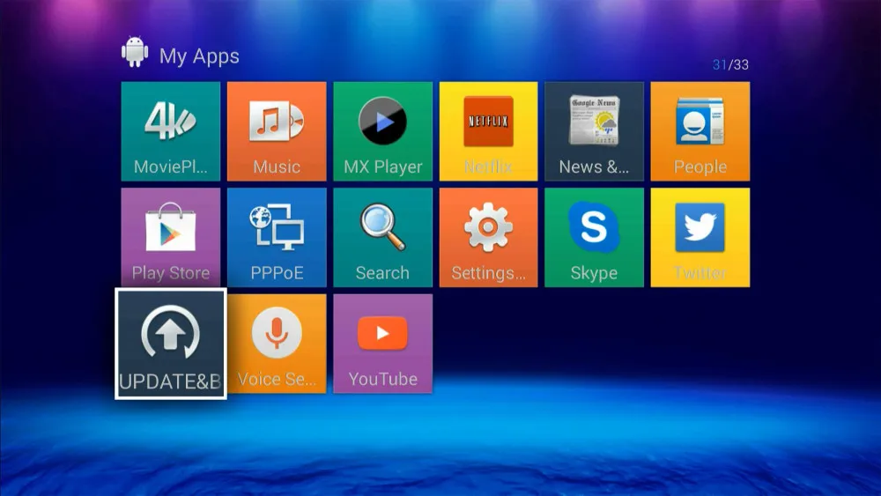Viewport: 881px width, 496px height.
Task: Launch Skype
Action: tap(594, 238)
